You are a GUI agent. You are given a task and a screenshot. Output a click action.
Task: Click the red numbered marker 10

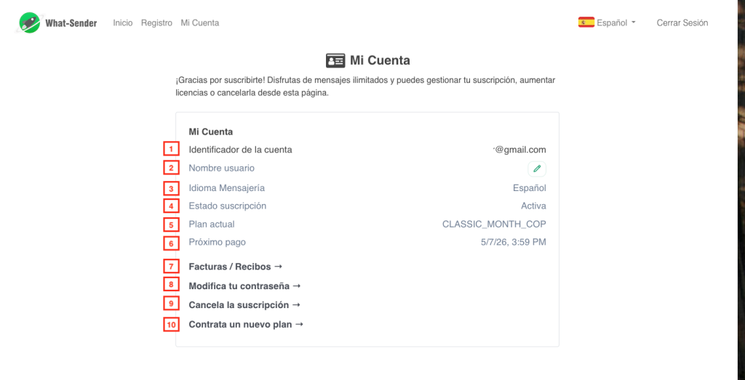click(x=170, y=324)
